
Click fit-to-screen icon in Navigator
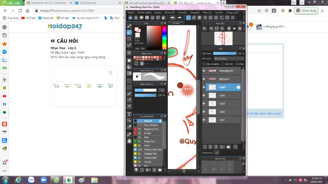(x=217, y=28)
